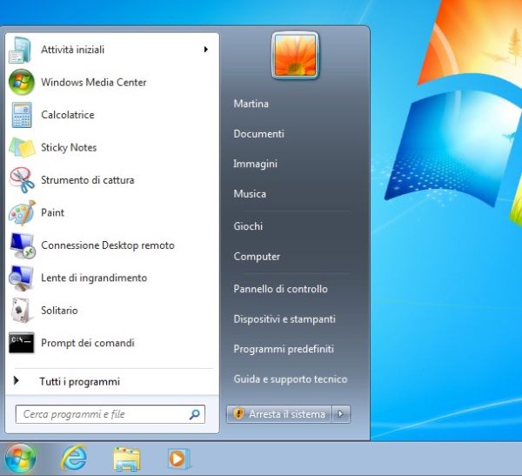Open Windows Media Center icon

(21, 83)
